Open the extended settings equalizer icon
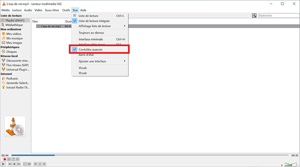This screenshot has height=167, width=300. 30,164
